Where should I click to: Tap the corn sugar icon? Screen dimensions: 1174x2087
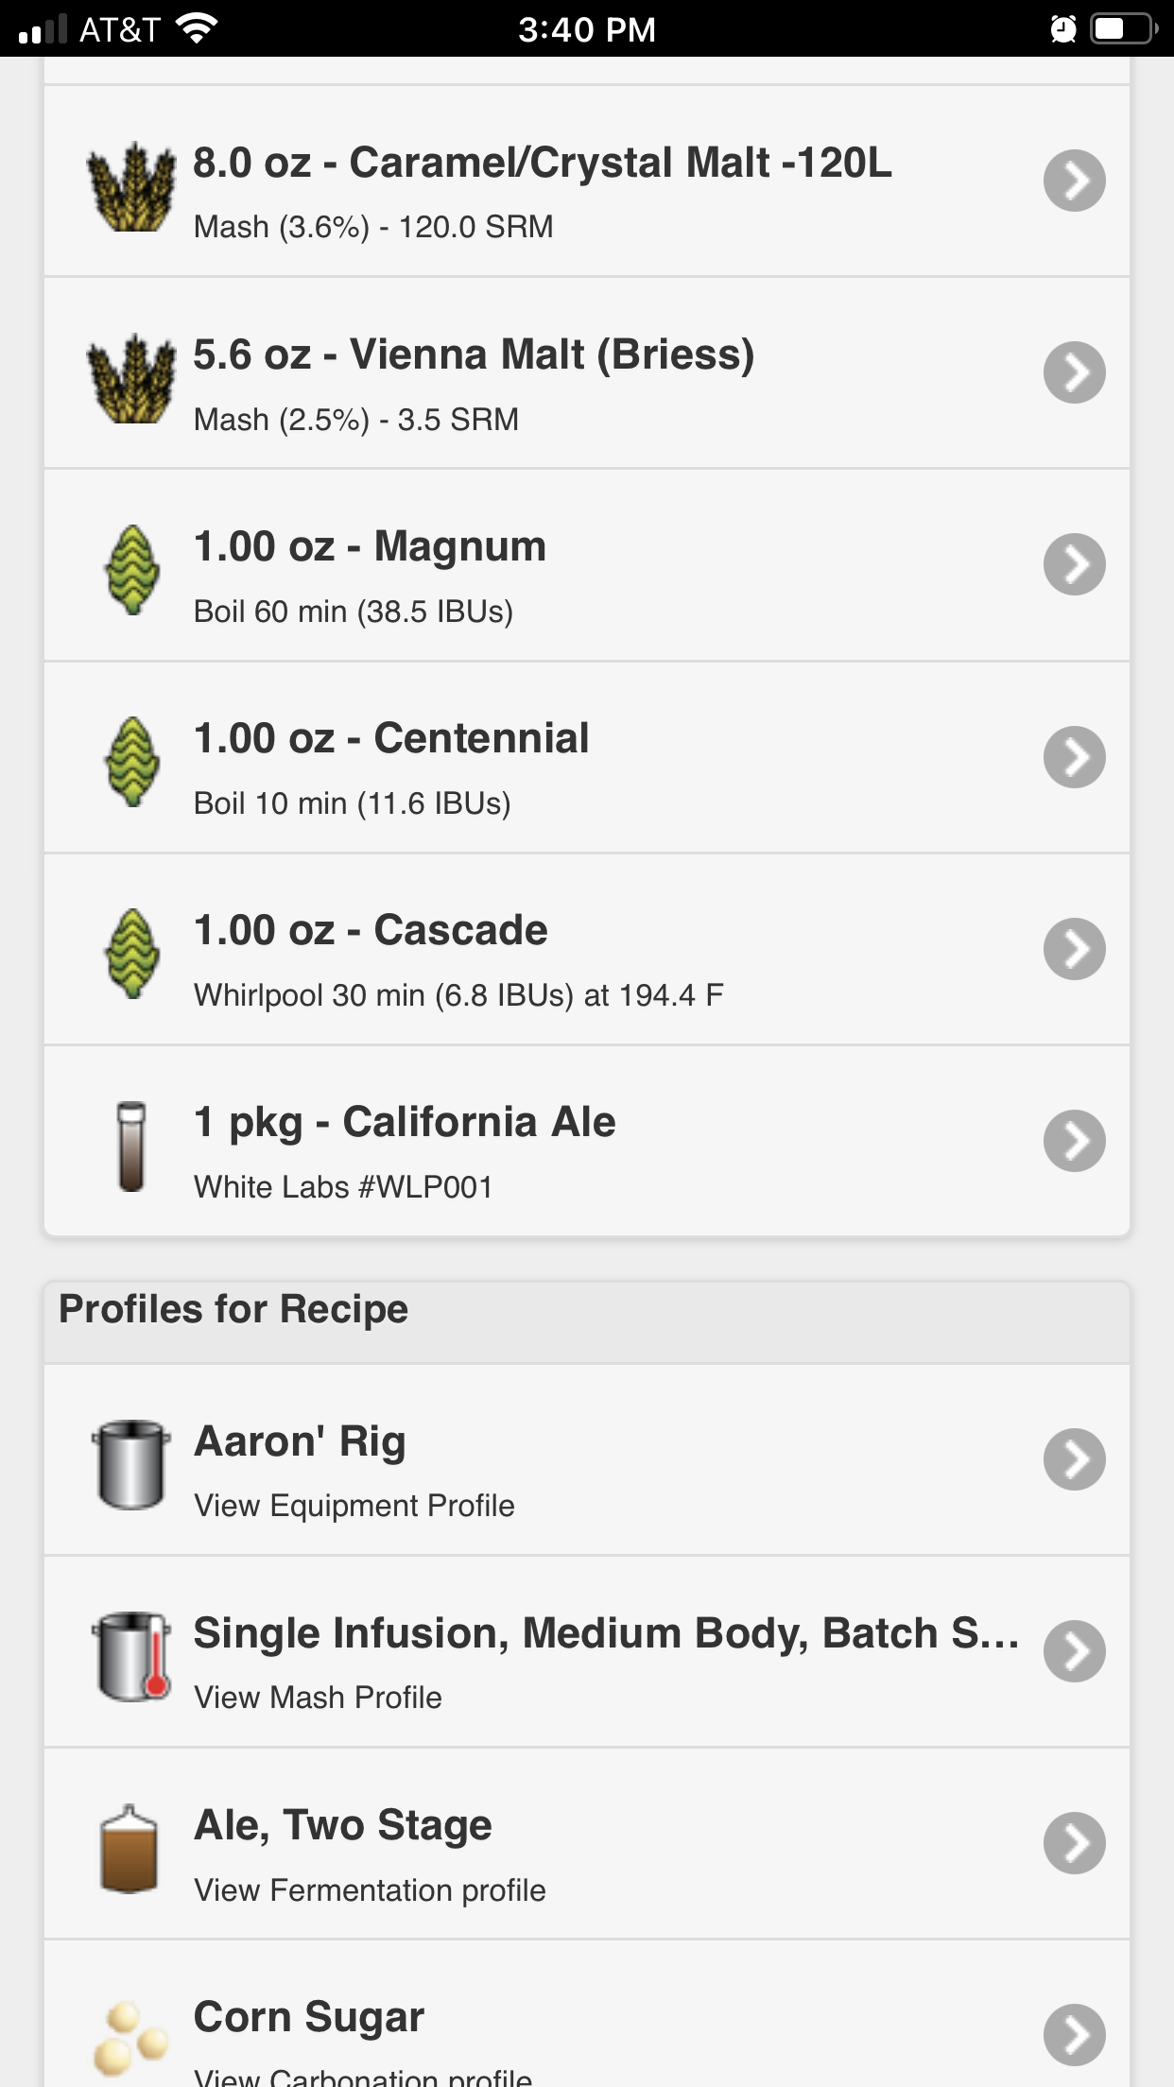tap(131, 2037)
